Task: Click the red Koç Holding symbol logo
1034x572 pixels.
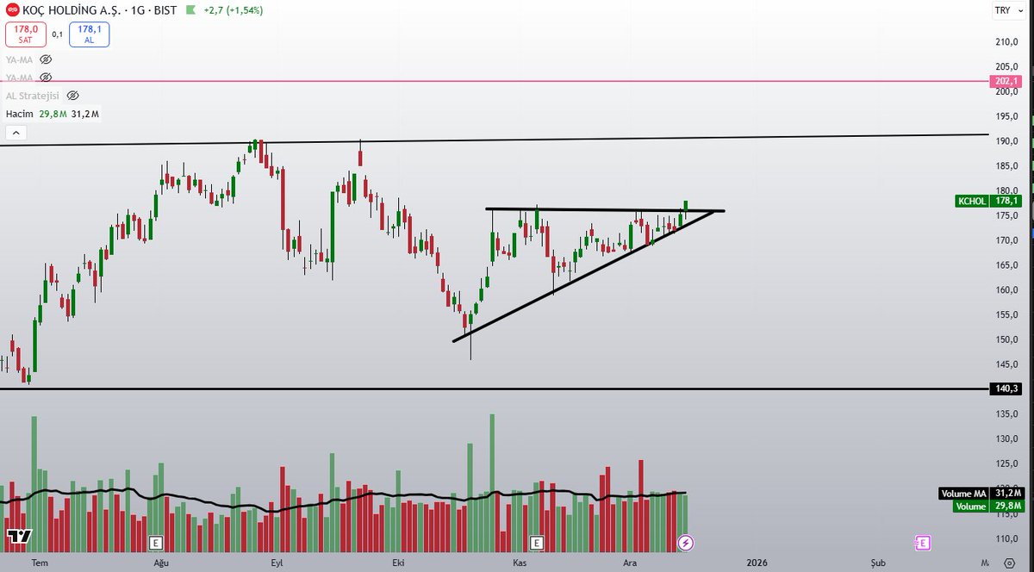Action: click(13, 10)
